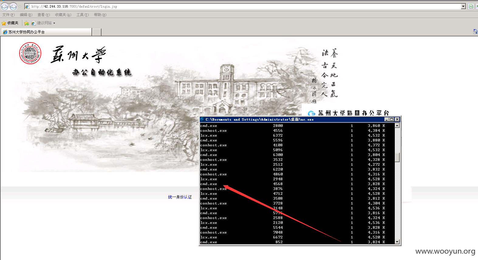
Task: Maximize the nc.exe console window
Action: [x=392, y=119]
